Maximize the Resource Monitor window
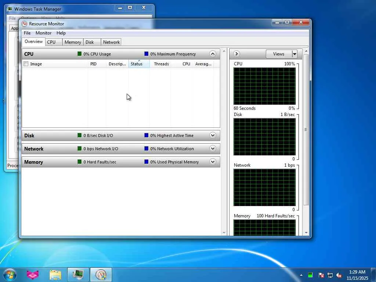 coord(287,22)
